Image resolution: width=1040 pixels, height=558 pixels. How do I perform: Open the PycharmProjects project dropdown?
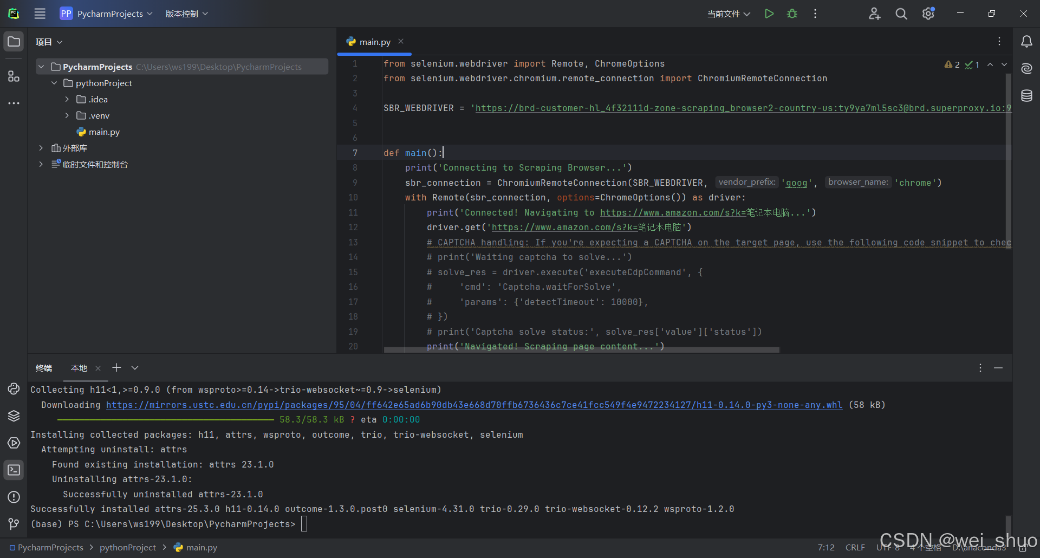[x=106, y=14]
